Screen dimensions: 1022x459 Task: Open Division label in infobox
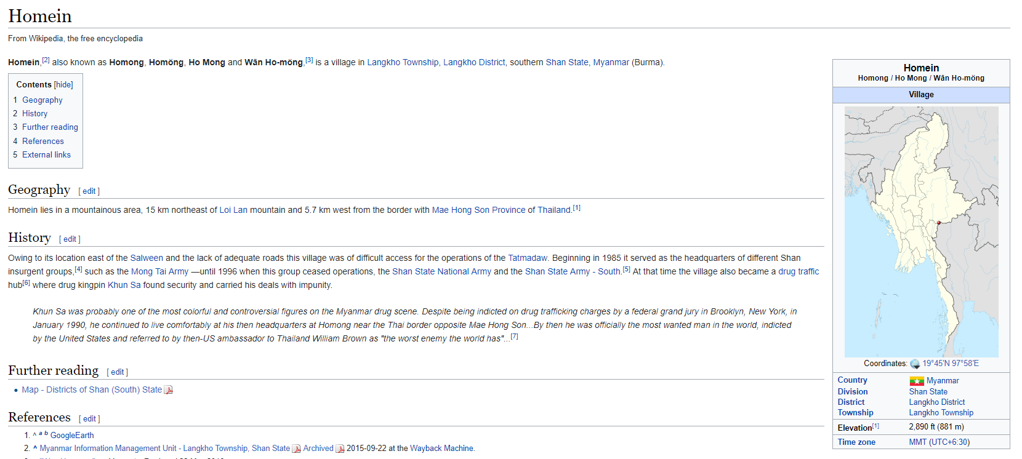(853, 392)
